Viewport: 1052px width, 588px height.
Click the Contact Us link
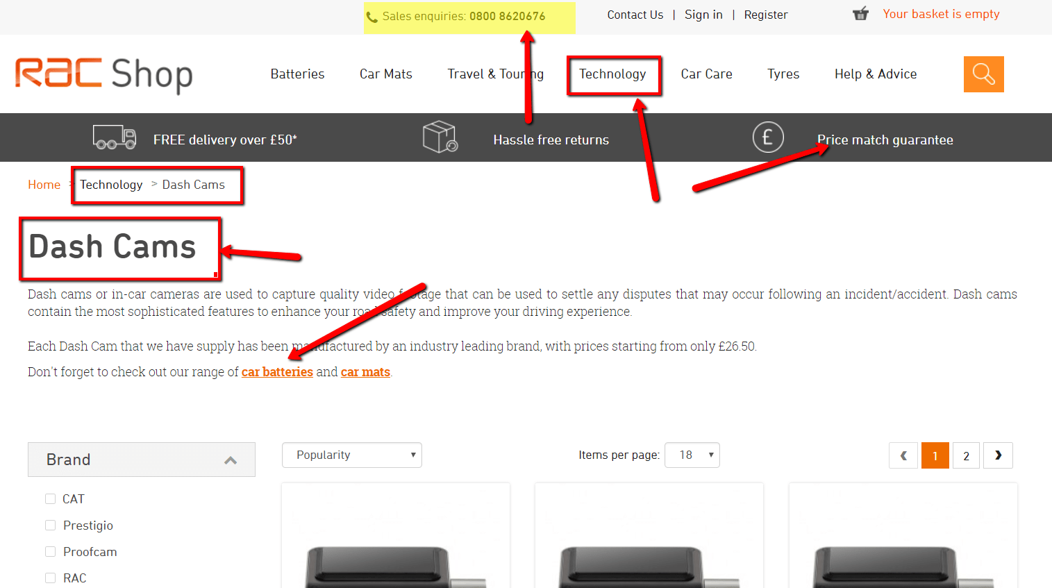tap(635, 15)
